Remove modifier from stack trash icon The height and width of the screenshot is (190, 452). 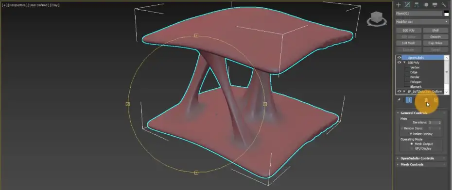pos(426,100)
